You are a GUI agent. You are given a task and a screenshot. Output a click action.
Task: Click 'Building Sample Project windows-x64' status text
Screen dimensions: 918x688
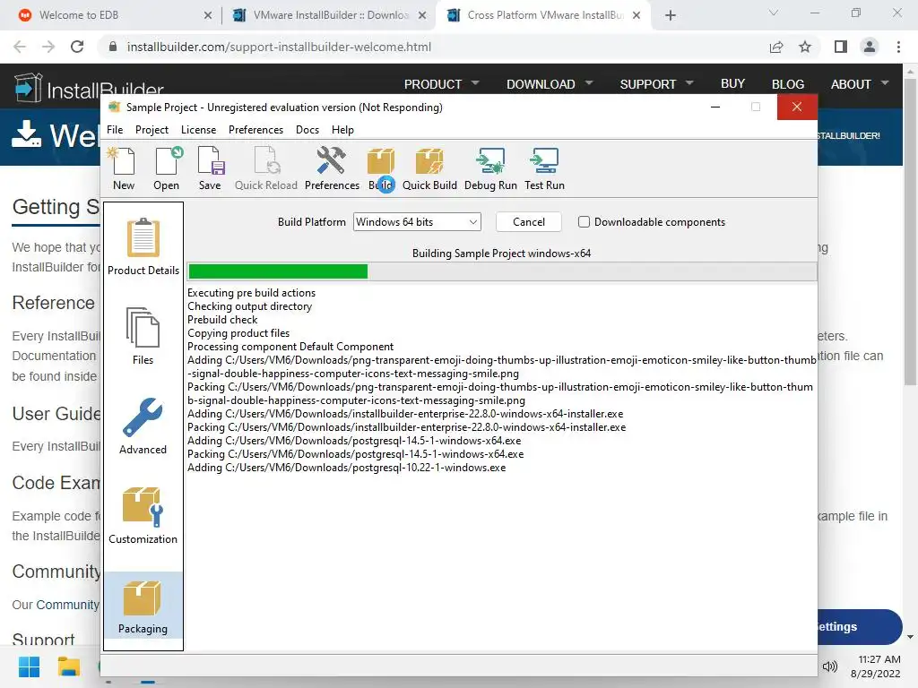[501, 254]
